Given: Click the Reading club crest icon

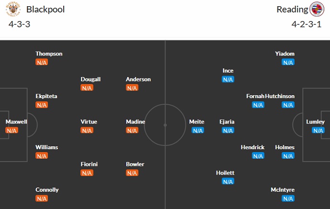Looking at the screenshot, I should point(317,10).
